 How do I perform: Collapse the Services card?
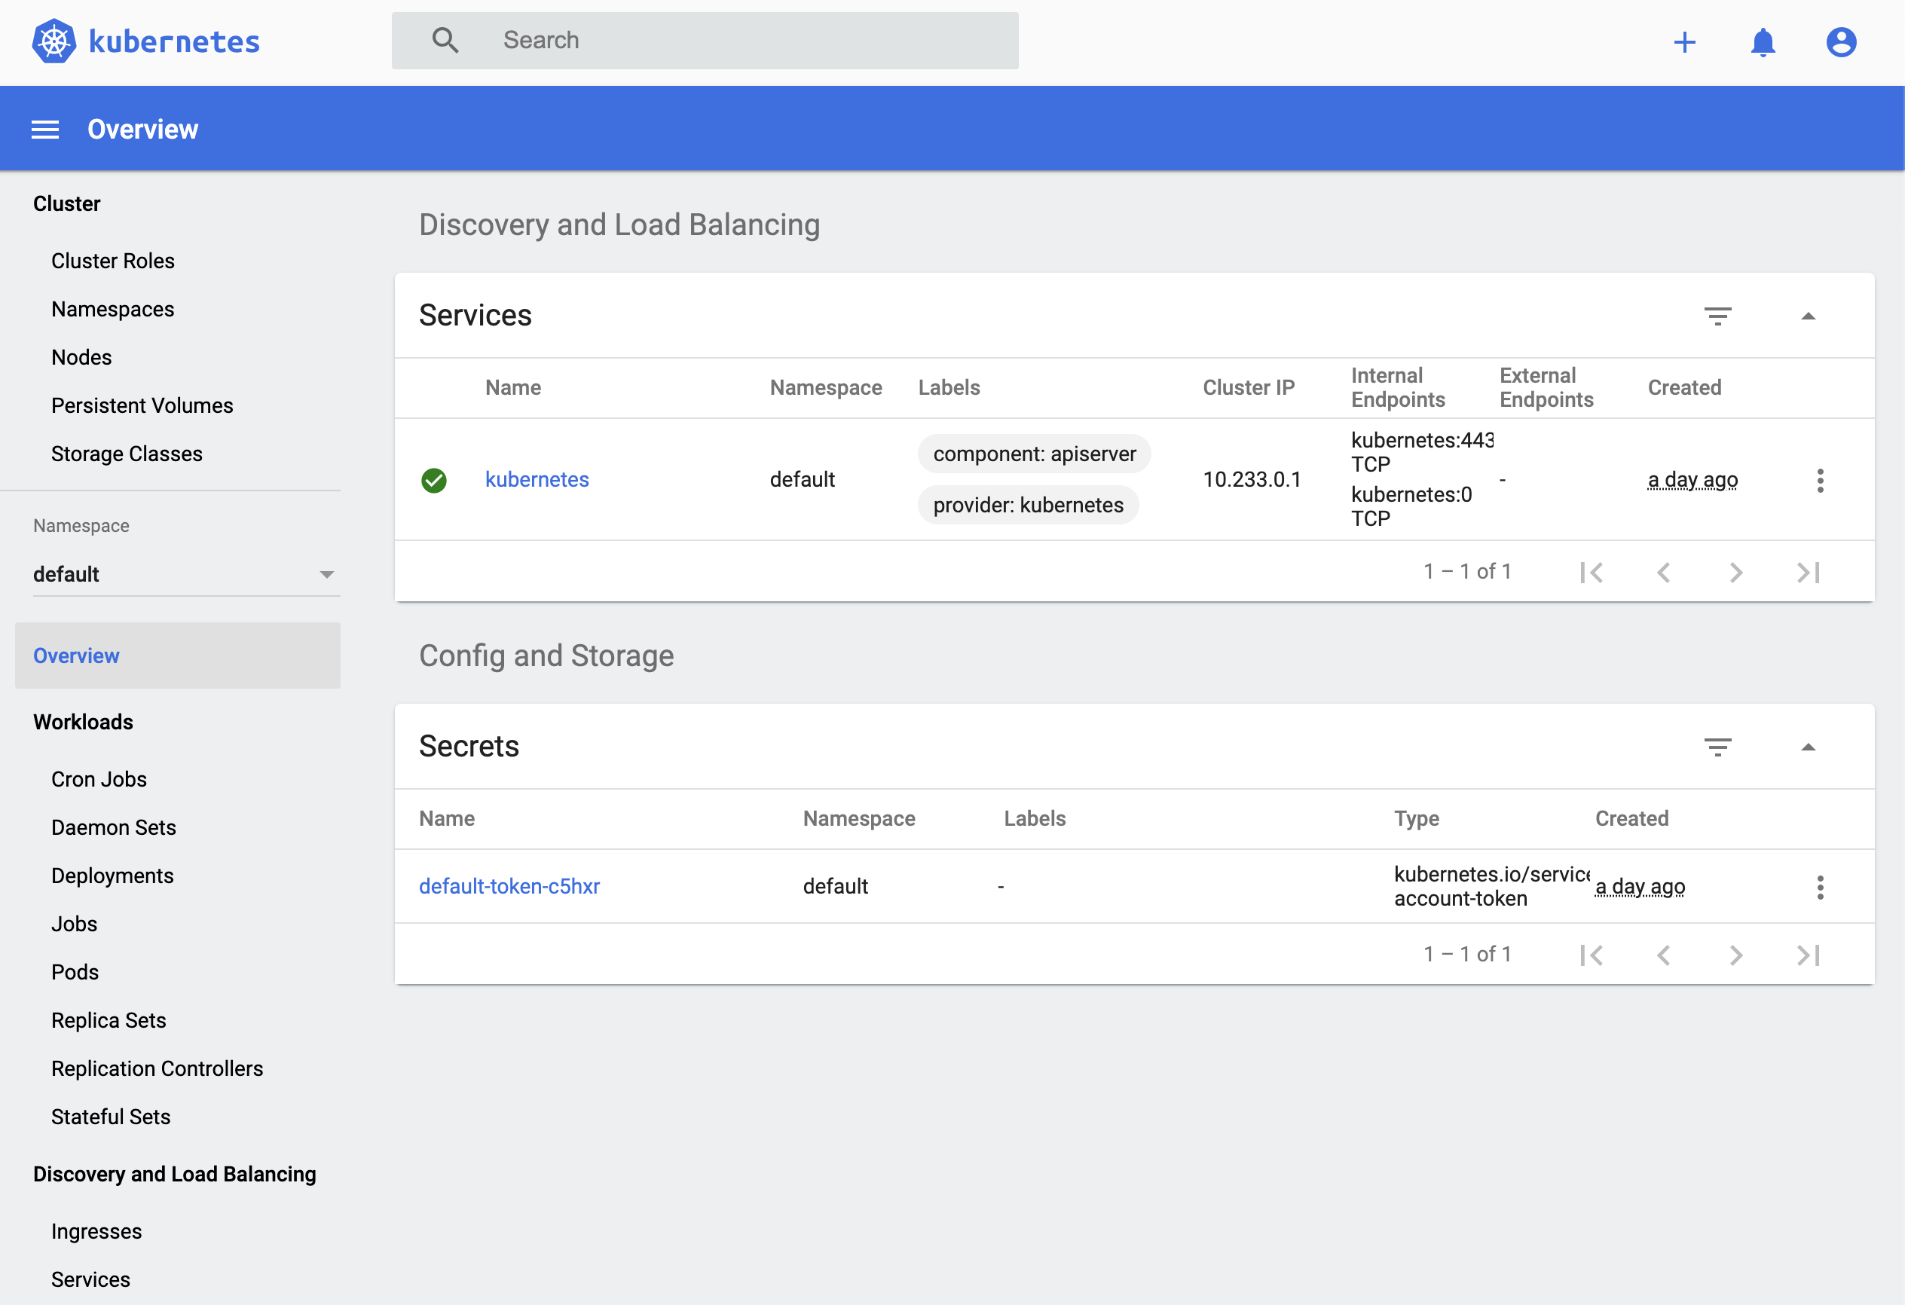[x=1808, y=316]
